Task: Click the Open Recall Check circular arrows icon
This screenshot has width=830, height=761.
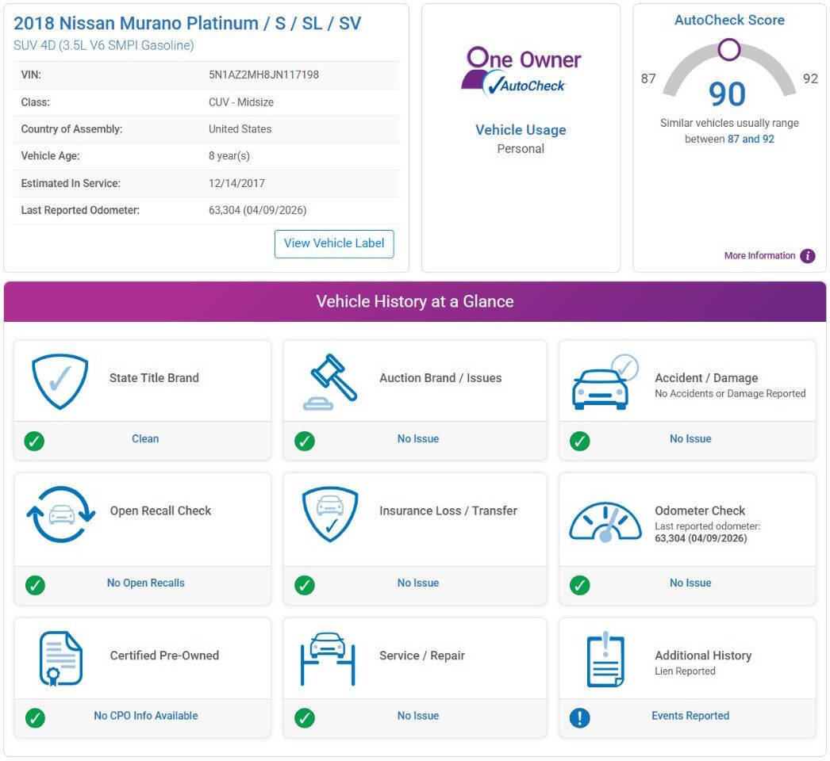Action: pyautogui.click(x=61, y=514)
